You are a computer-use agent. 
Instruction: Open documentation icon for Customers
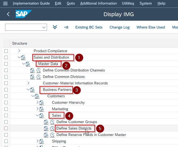point(37,96)
